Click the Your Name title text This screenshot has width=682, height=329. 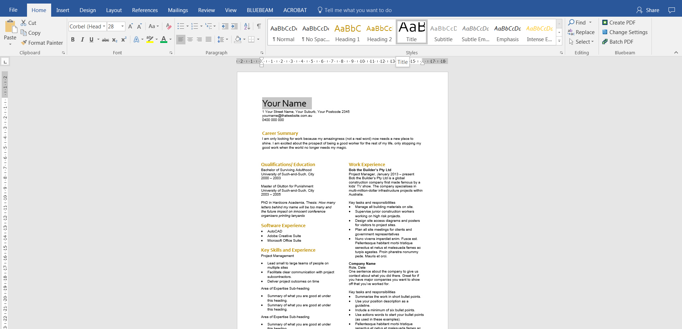click(x=284, y=103)
